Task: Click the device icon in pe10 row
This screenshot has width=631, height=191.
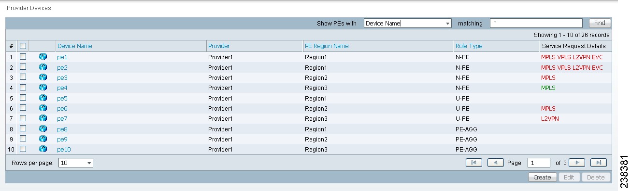Action: click(43, 149)
